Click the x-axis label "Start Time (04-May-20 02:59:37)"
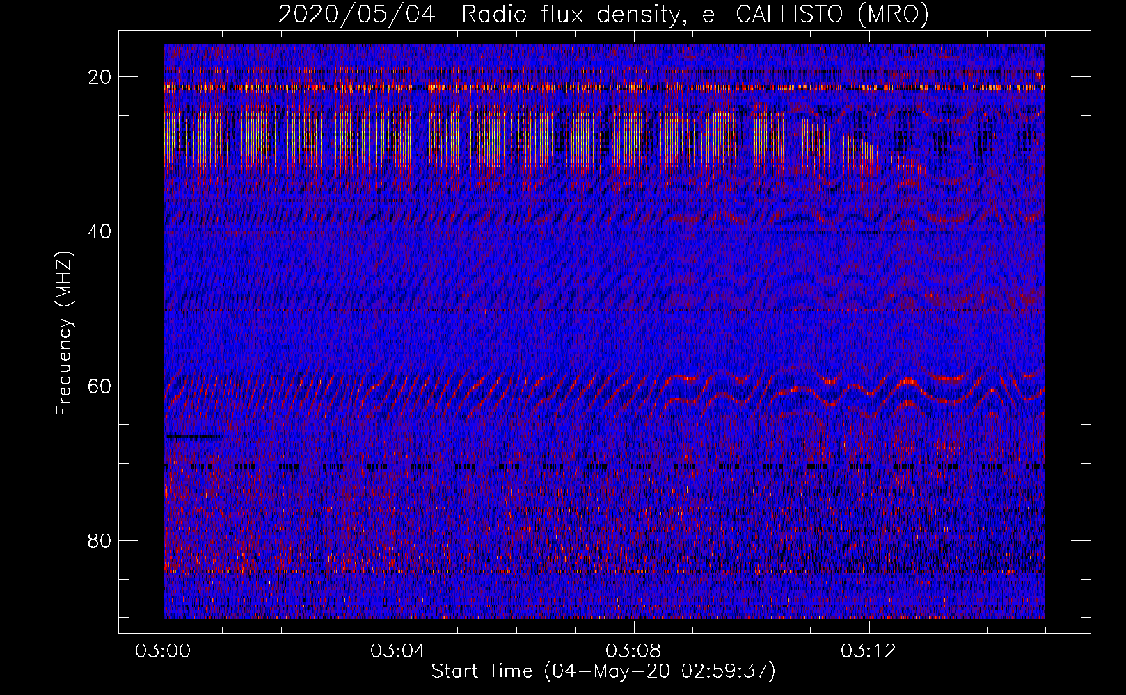The width and height of the screenshot is (1126, 695). coord(603,671)
